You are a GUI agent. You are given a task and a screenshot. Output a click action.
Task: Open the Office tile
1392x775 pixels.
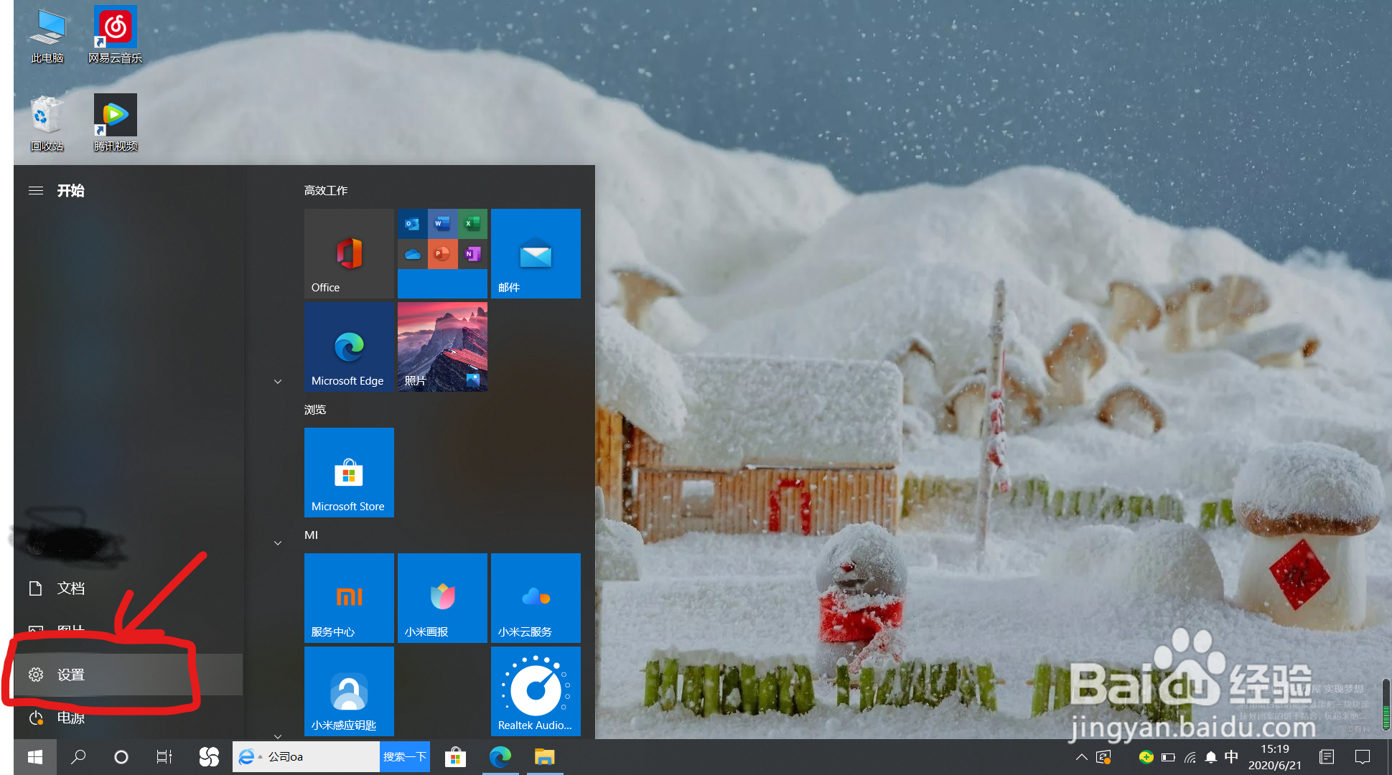pyautogui.click(x=349, y=253)
